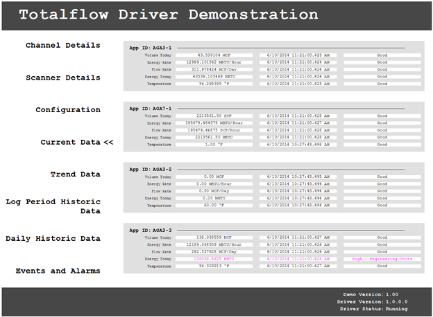This screenshot has height=317, width=433.
Task: Click AGA7-1 Temperature value 1.00 °F
Action: [x=214, y=145]
